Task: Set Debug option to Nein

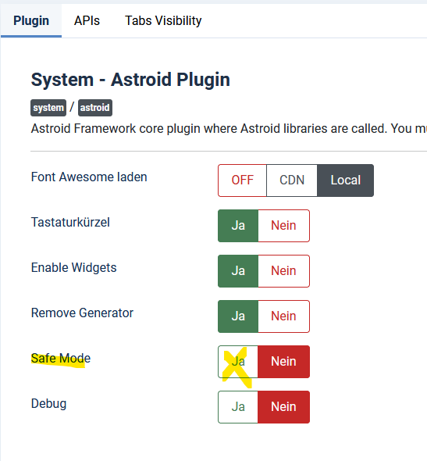Action: (283, 407)
